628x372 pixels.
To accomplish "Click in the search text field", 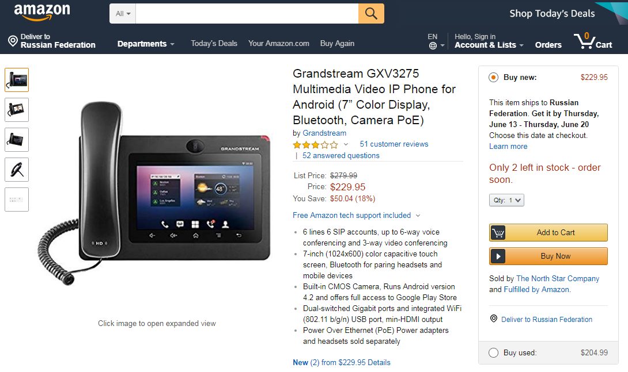I will point(247,14).
